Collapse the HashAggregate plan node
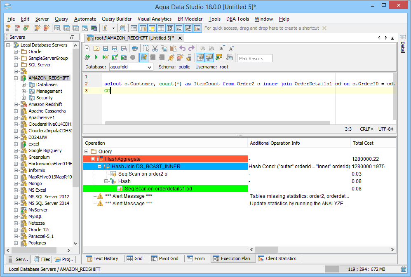This screenshot has width=411, height=277. pos(93,159)
